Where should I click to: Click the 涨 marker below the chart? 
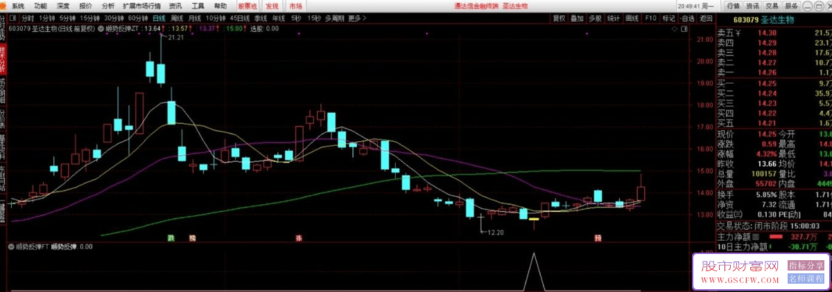coord(299,237)
